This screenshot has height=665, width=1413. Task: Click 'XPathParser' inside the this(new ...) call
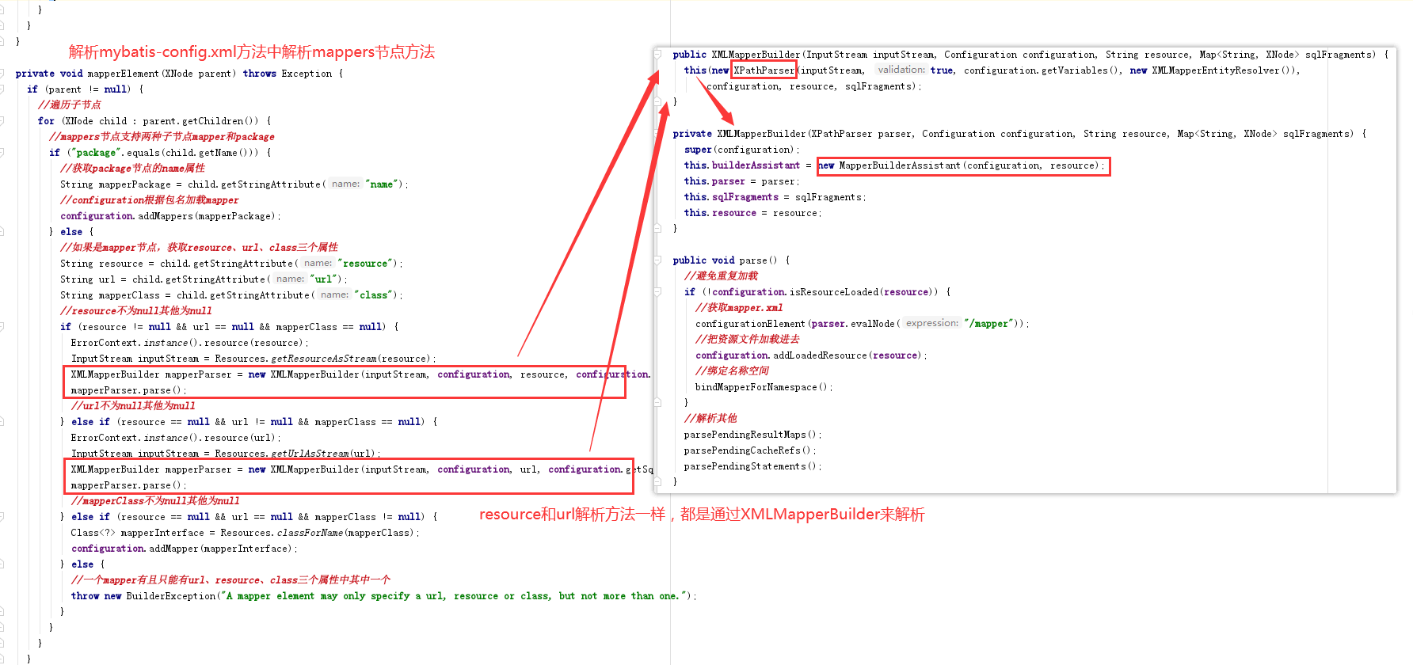(x=764, y=70)
